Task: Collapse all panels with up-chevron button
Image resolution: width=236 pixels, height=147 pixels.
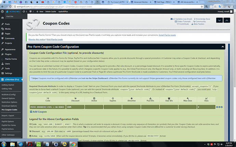Action: click(227, 20)
